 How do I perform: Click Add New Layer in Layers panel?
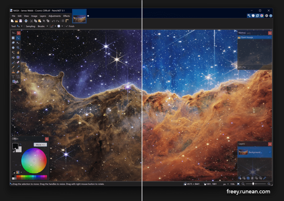click(x=240, y=178)
